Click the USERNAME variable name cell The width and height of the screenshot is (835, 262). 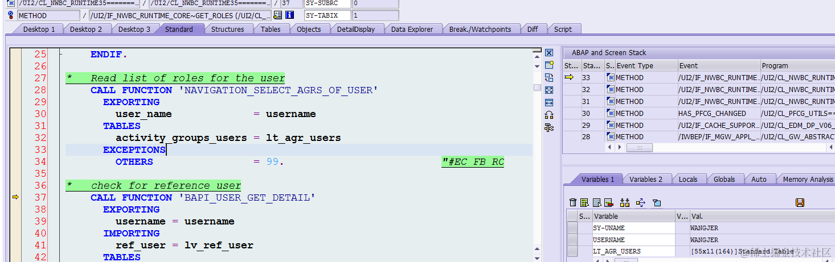tap(633, 240)
